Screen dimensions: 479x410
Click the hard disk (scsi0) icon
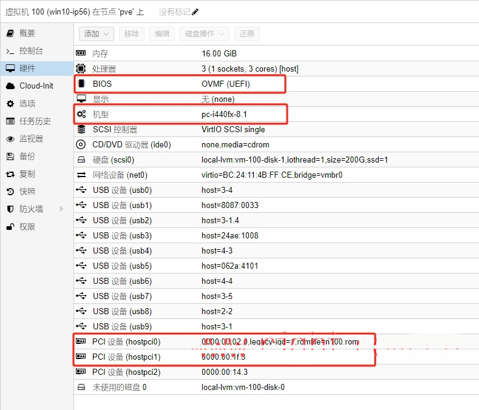tap(81, 160)
